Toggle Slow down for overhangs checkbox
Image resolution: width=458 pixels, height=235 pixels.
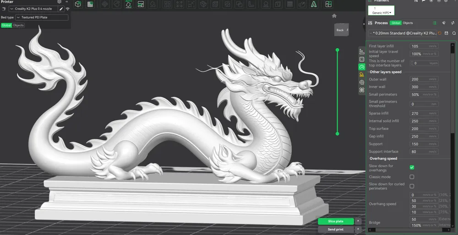point(412,167)
